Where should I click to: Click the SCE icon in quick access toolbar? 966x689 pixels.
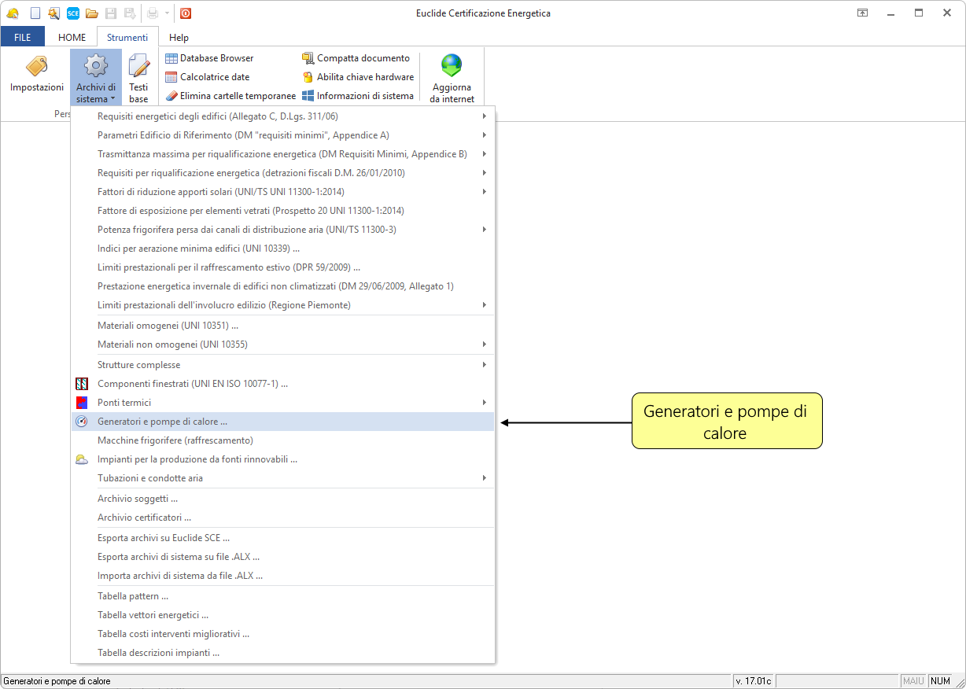[x=73, y=13]
